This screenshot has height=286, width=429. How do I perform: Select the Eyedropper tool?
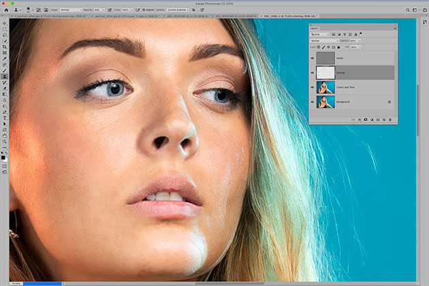coord(5,59)
